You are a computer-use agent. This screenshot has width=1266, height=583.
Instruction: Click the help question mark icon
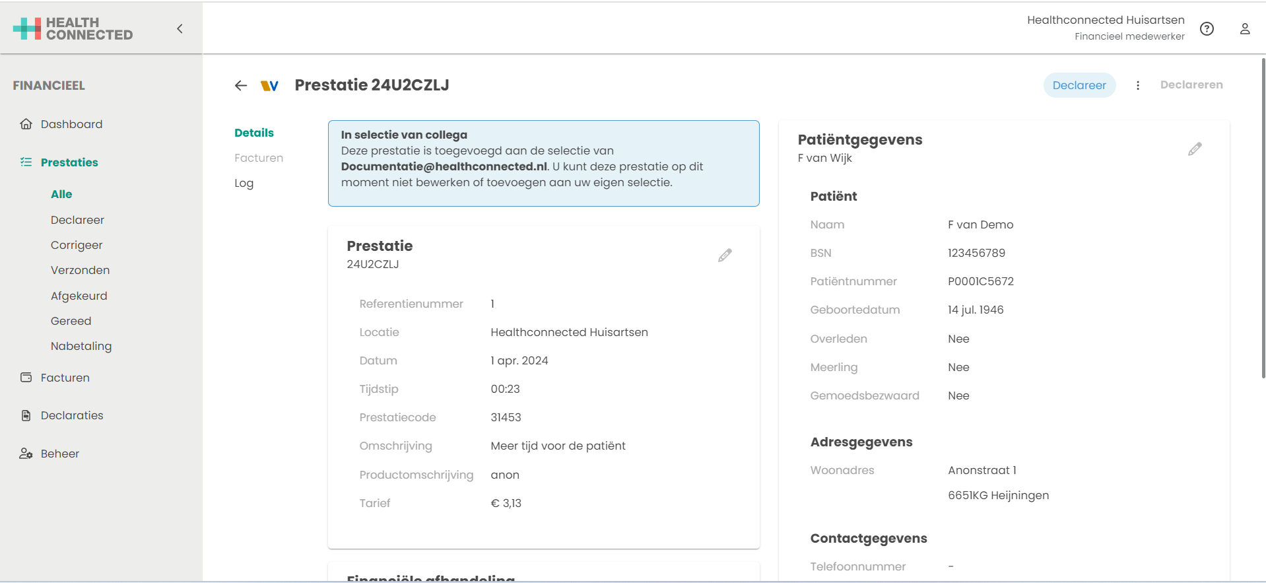click(1207, 28)
